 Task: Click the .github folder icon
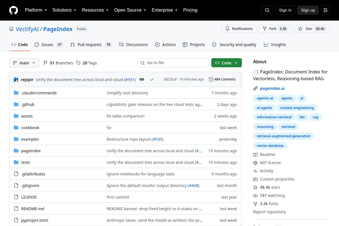click(x=16, y=105)
